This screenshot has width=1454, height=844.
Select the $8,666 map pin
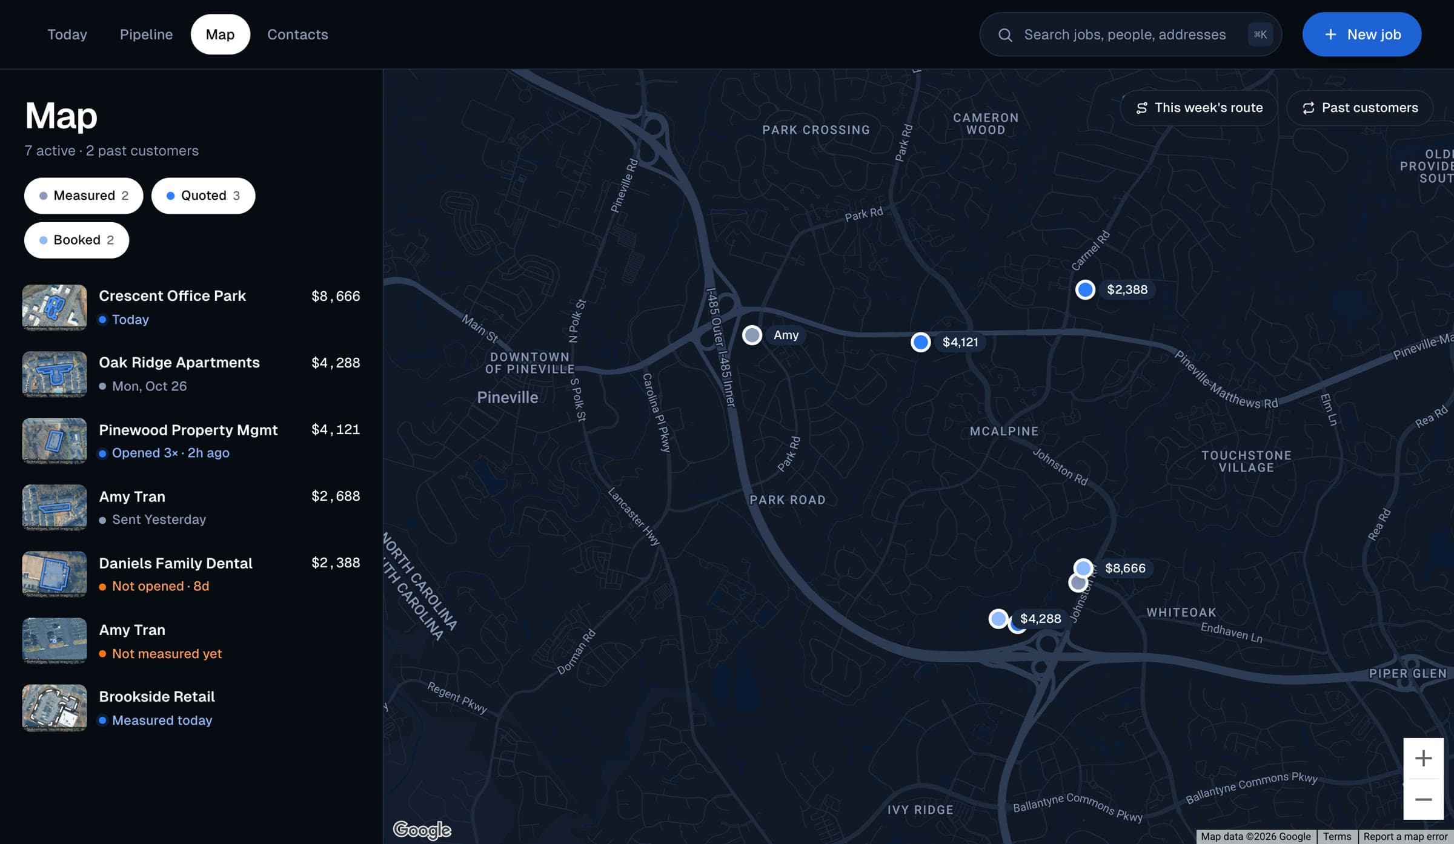(1083, 568)
